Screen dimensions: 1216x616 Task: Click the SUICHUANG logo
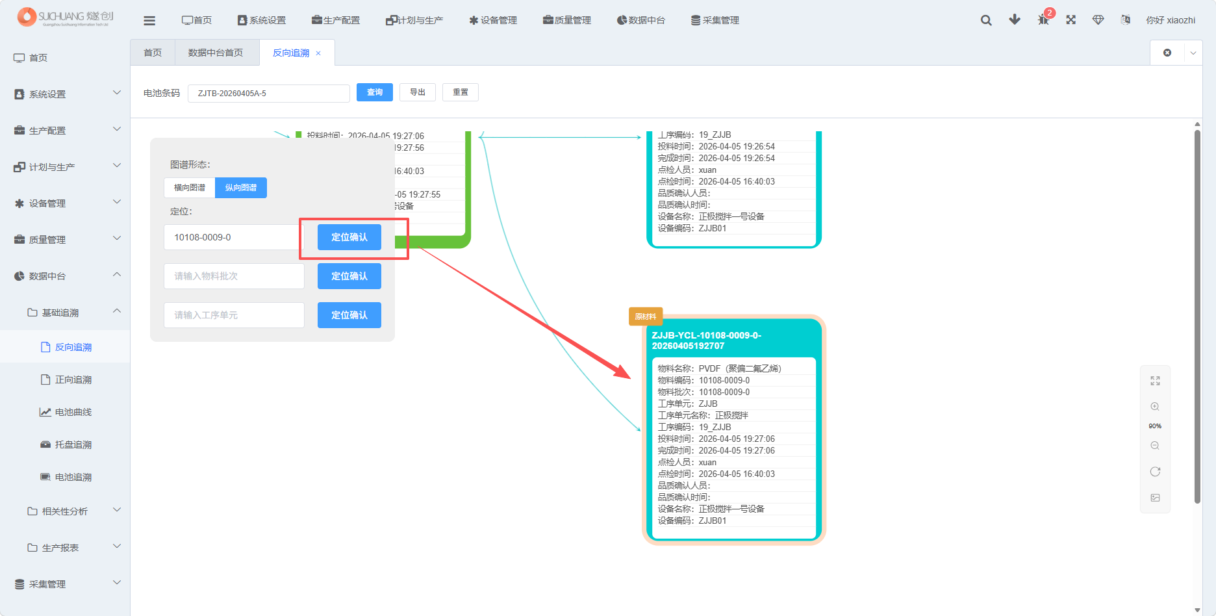66,18
